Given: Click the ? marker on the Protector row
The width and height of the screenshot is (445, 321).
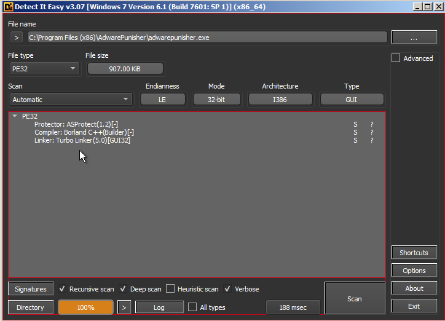Looking at the screenshot, I should coord(372,124).
